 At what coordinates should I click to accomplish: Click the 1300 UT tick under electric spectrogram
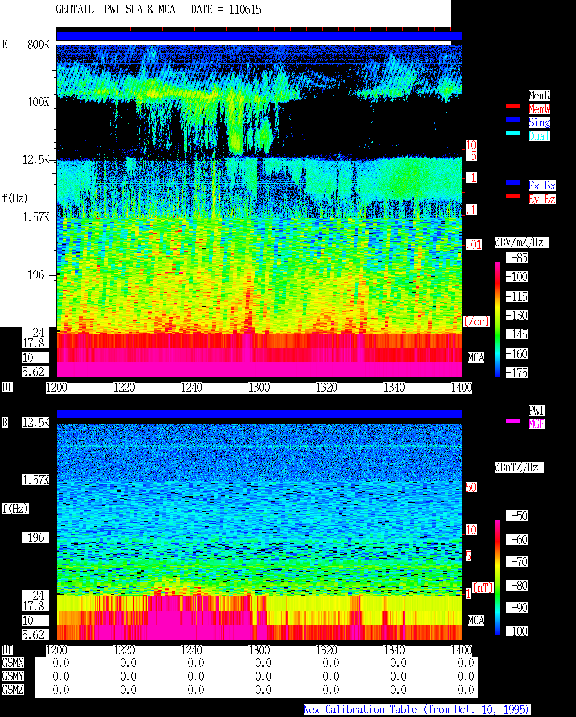259,388
